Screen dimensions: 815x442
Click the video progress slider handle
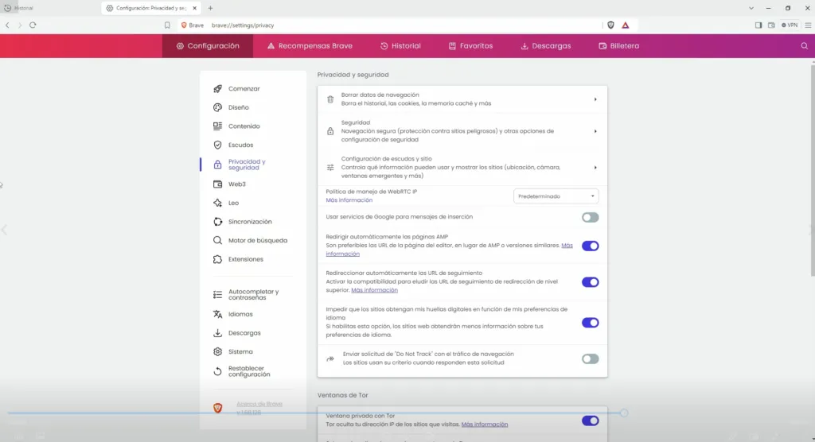coord(624,413)
